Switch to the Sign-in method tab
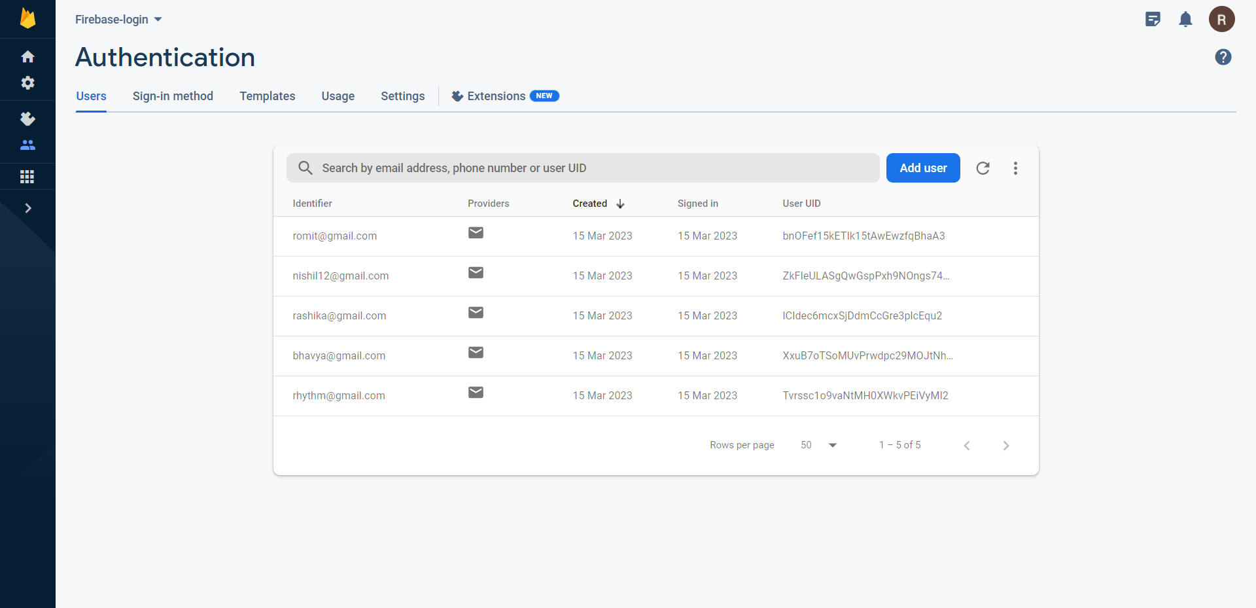 173,96
